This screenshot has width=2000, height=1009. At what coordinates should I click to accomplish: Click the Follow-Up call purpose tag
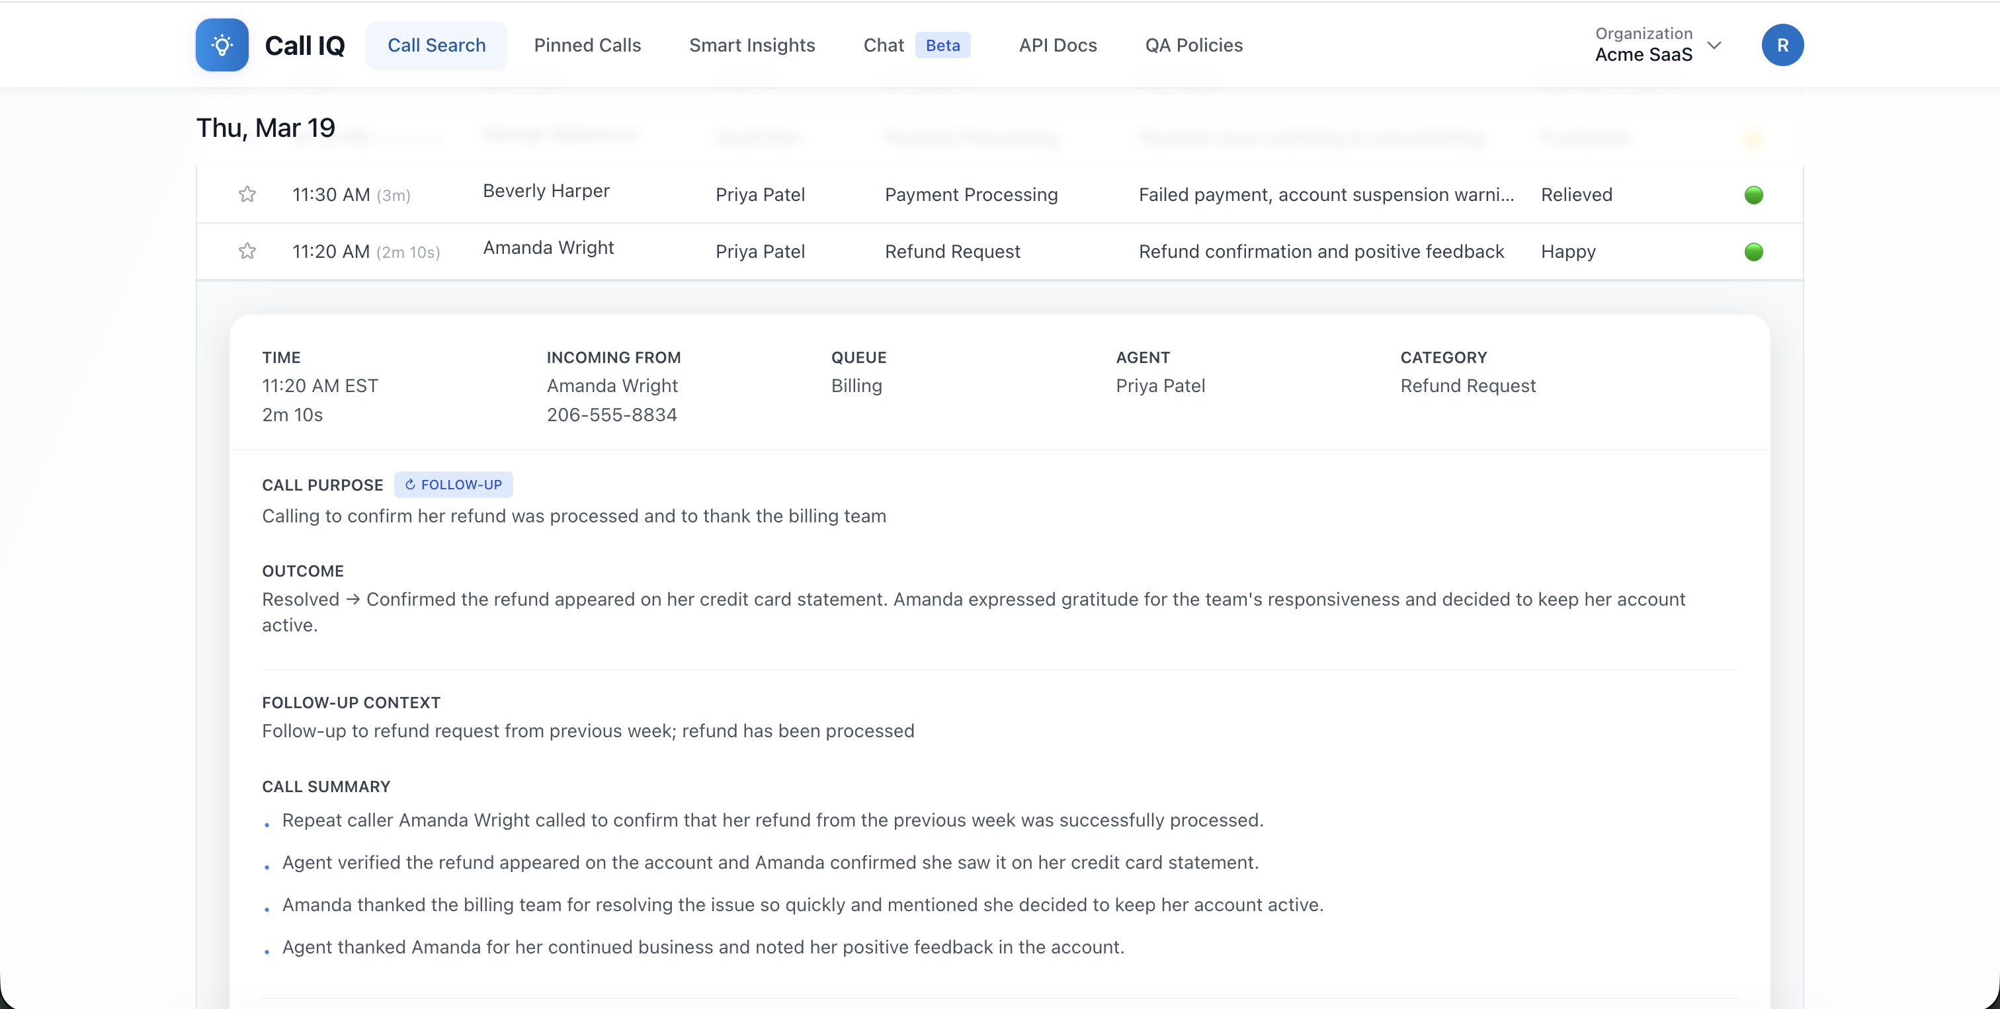pyautogui.click(x=454, y=484)
